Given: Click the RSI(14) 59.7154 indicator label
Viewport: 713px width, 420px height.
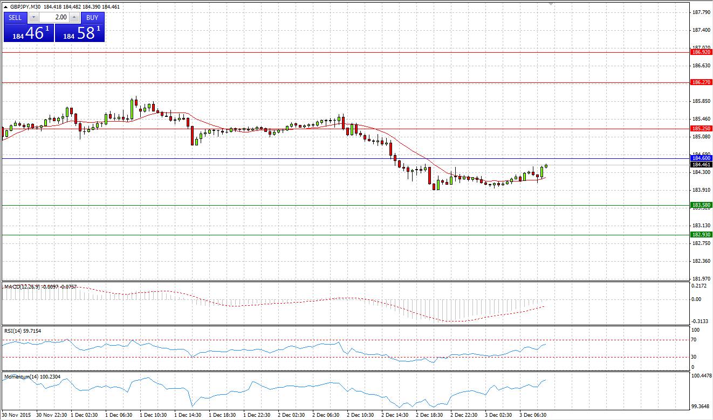Looking at the screenshot, I should pyautogui.click(x=23, y=331).
